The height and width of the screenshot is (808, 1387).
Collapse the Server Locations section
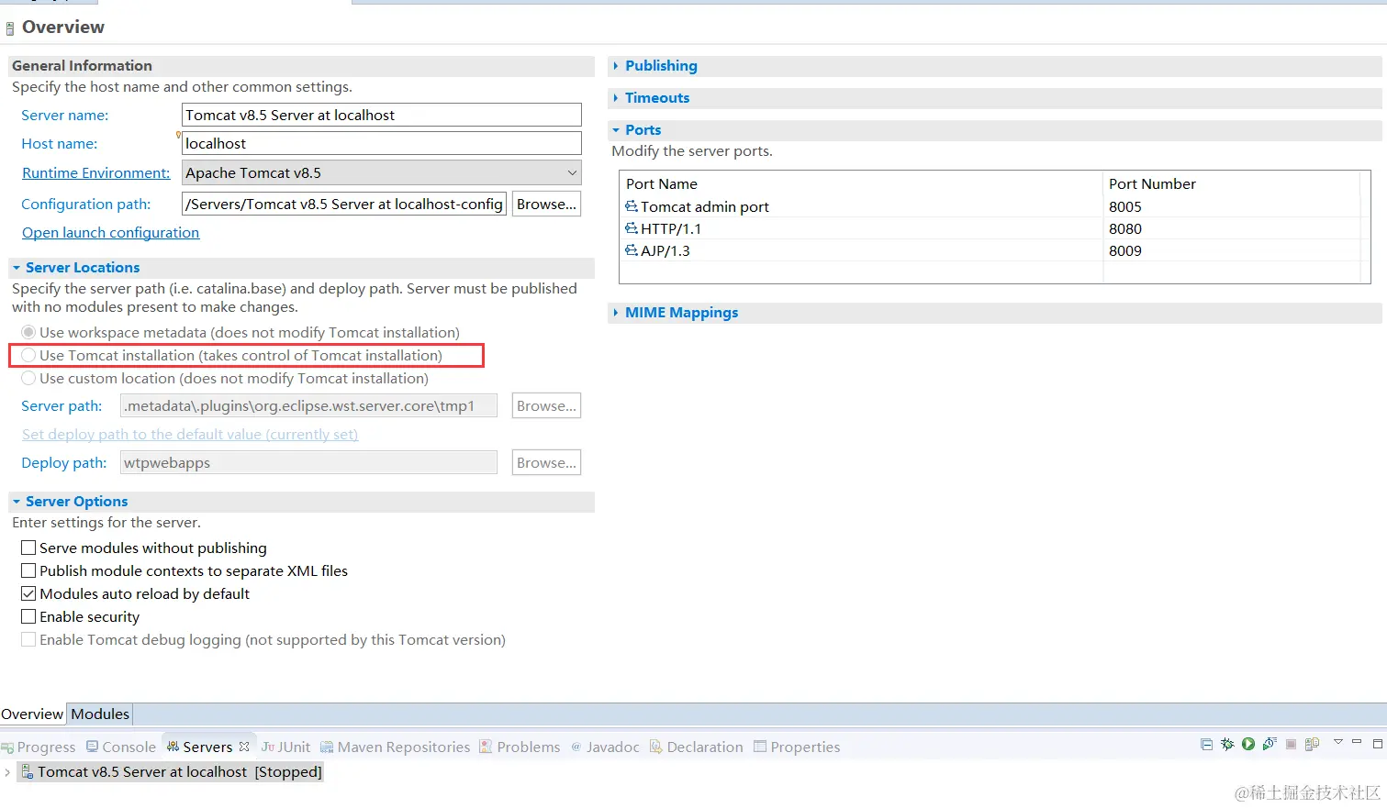(17, 268)
